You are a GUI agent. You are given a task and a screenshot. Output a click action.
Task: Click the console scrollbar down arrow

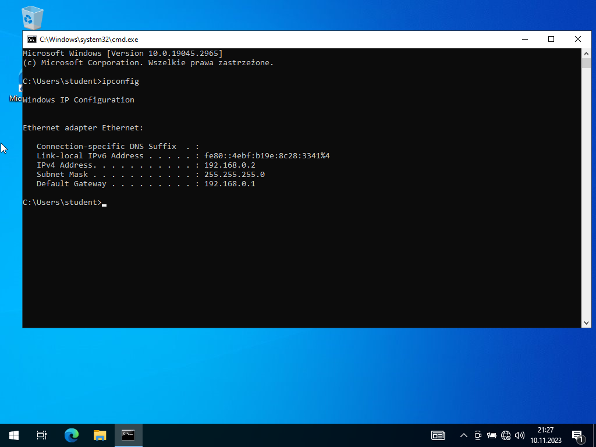(586, 322)
